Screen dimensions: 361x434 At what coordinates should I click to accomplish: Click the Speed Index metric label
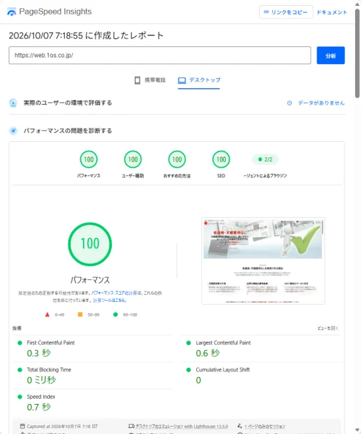tap(41, 397)
